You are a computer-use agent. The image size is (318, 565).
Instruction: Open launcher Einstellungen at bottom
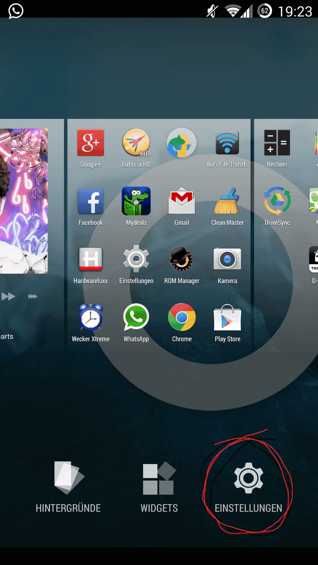248,487
